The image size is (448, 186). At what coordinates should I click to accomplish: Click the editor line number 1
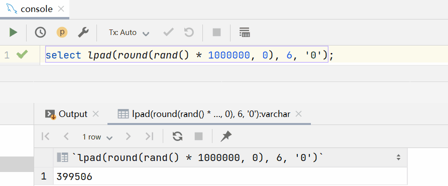(x=7, y=55)
